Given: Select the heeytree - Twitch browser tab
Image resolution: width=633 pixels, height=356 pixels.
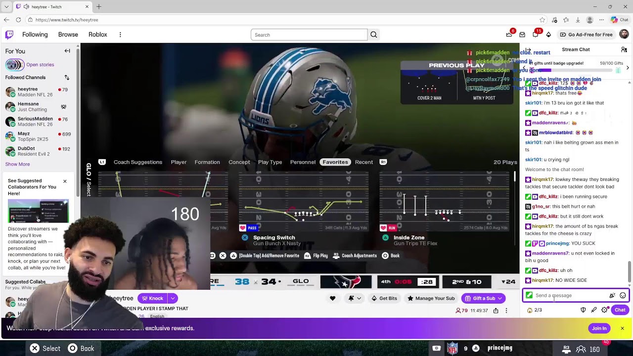Looking at the screenshot, I should click(52, 7).
